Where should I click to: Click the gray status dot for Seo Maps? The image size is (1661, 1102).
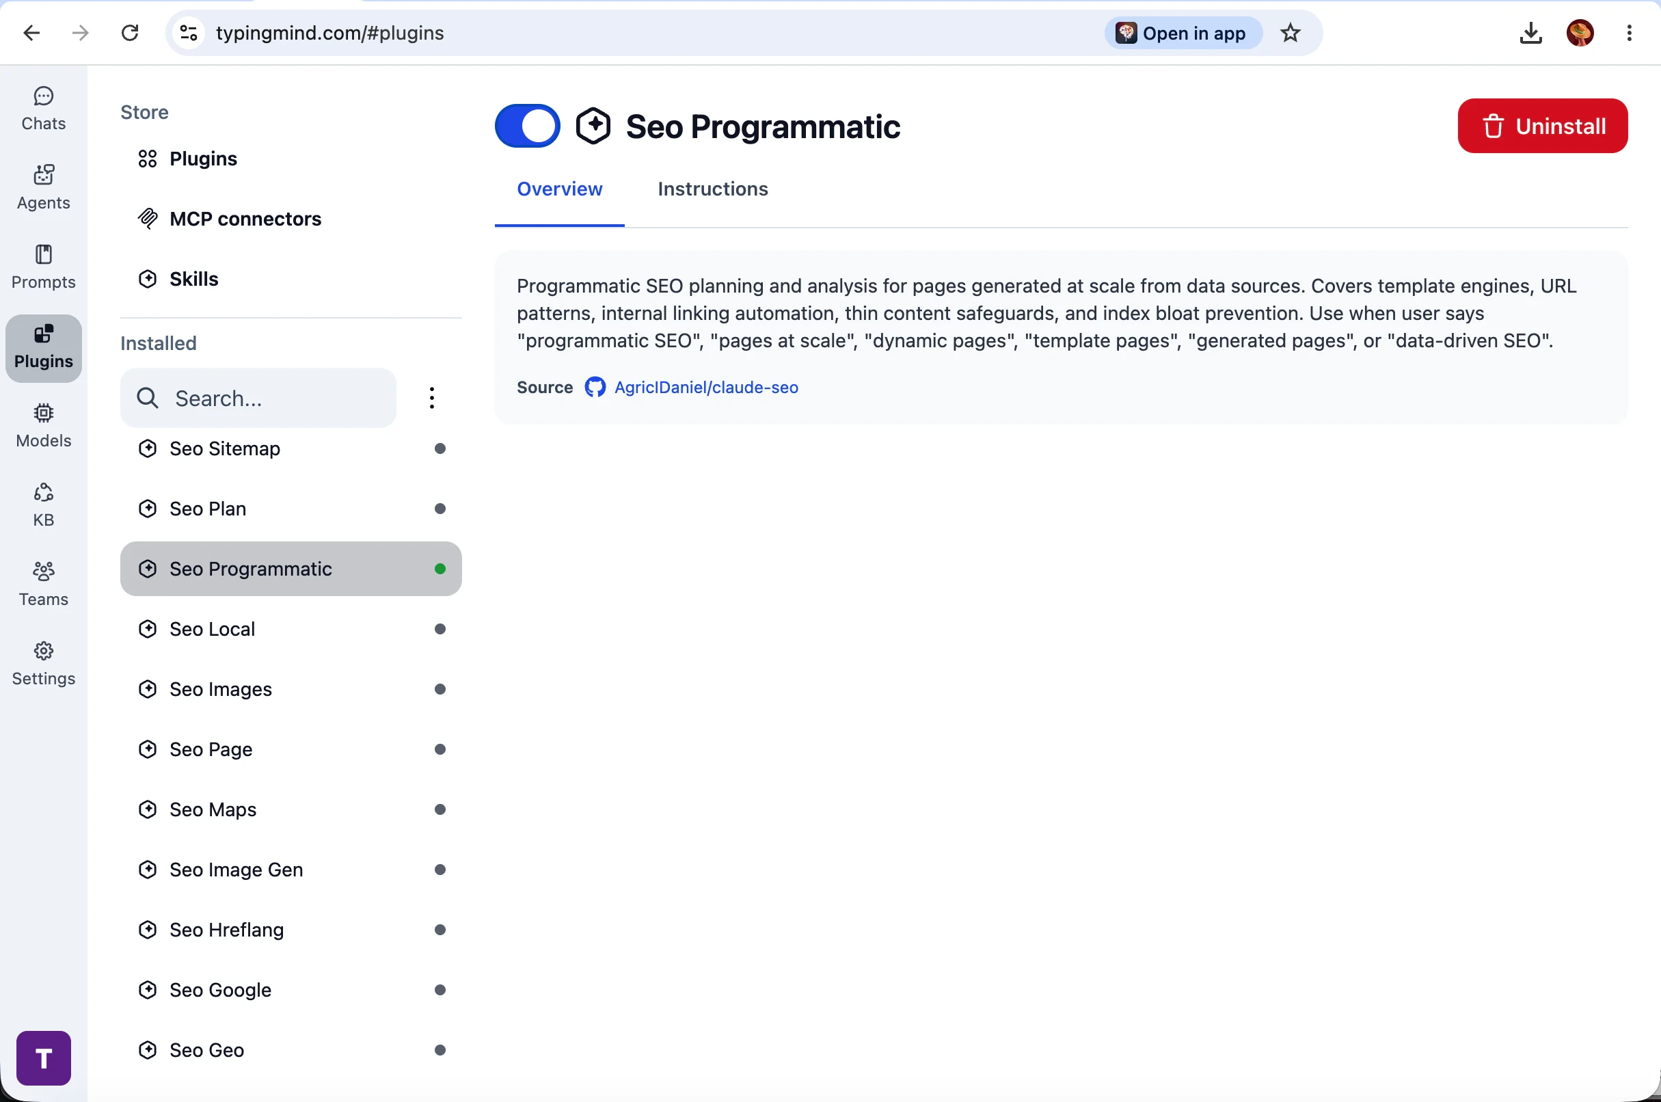click(441, 809)
